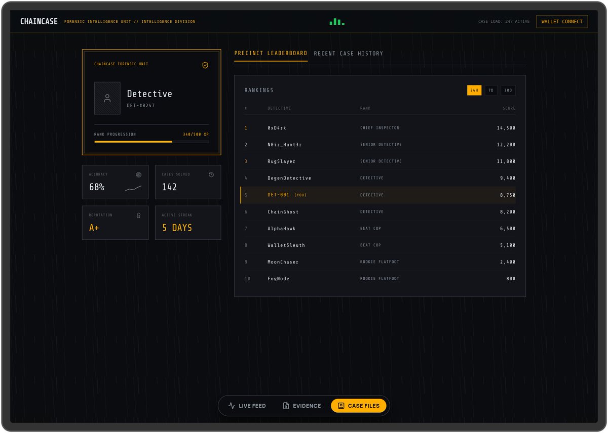This screenshot has height=433, width=608.
Task: Click the shield badge icon on detective card
Action: click(205, 65)
